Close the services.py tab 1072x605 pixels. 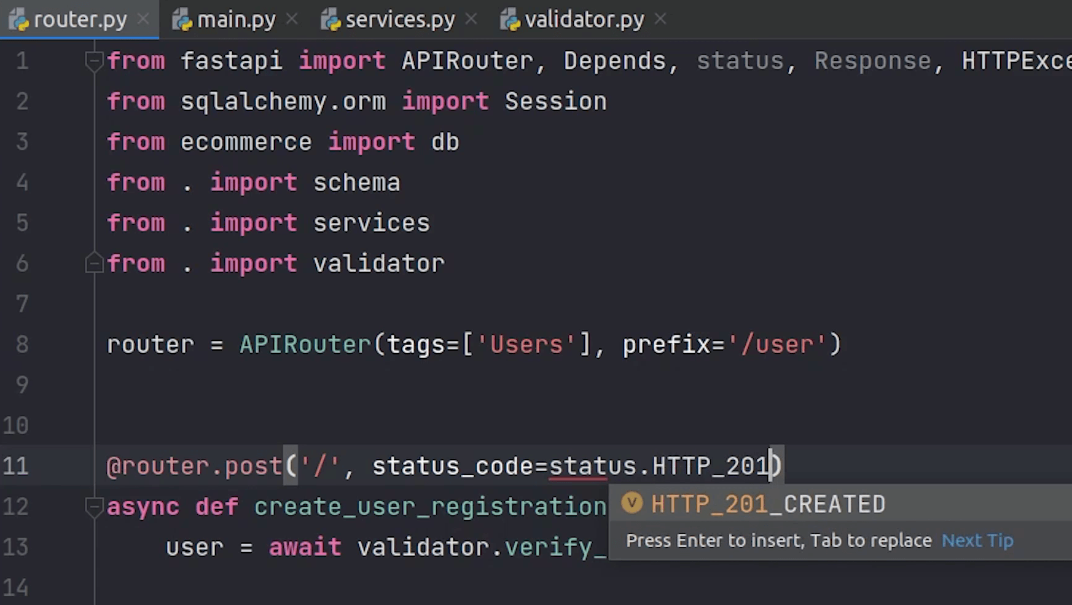click(471, 19)
